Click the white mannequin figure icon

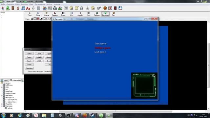click(33, 8)
